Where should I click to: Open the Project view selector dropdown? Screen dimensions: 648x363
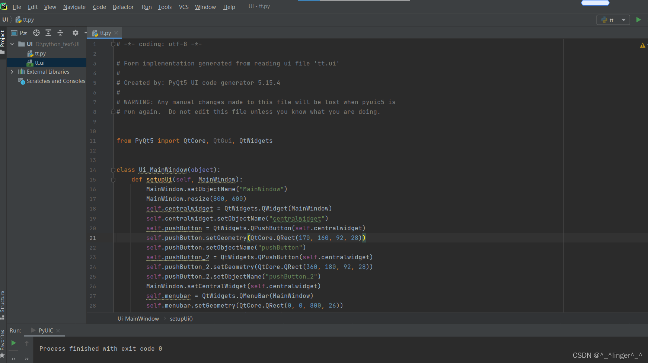point(19,33)
